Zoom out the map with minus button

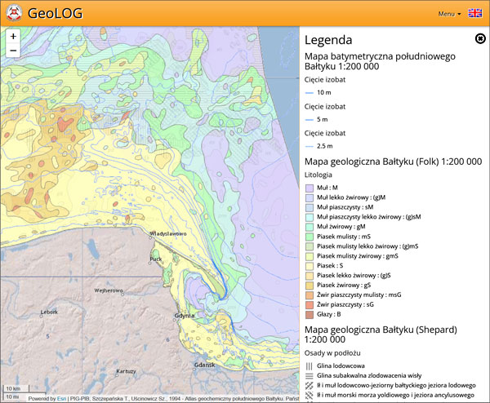[x=13, y=51]
